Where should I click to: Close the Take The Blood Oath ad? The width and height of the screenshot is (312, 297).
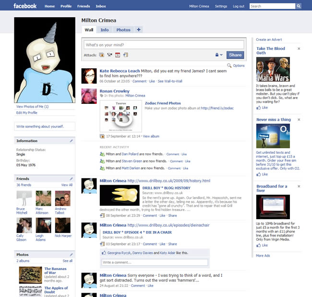point(299,49)
